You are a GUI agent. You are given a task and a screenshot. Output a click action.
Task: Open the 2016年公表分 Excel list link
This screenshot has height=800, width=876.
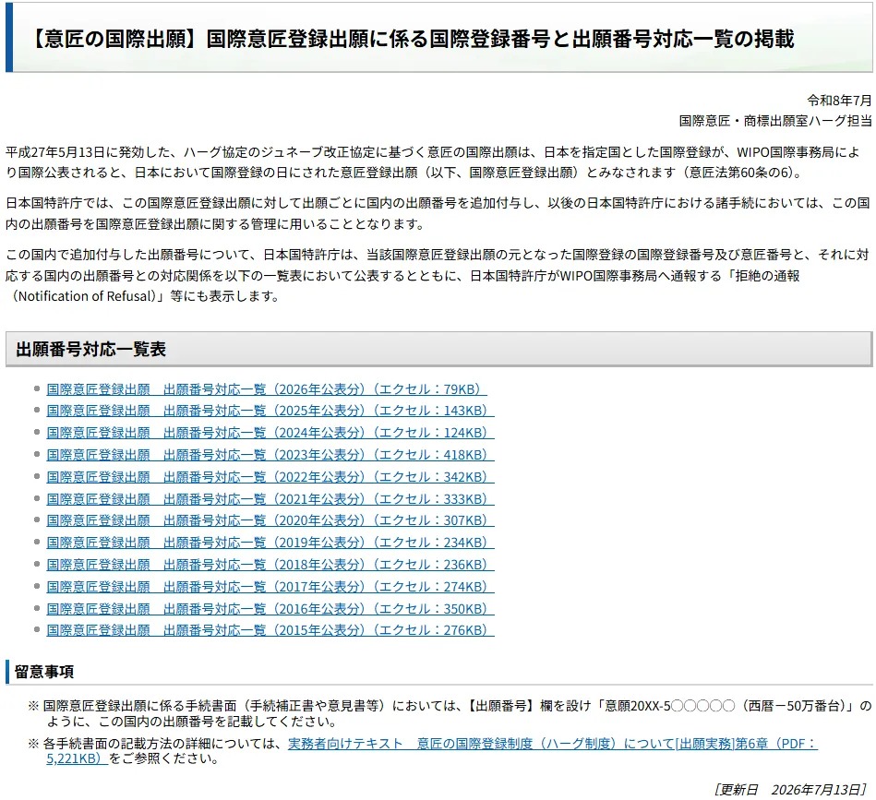click(270, 608)
